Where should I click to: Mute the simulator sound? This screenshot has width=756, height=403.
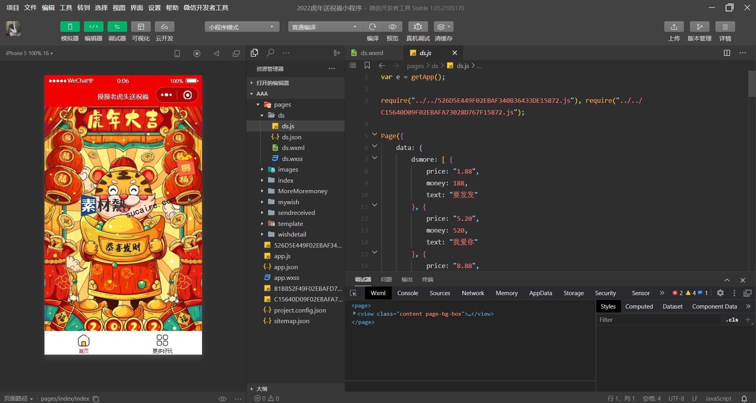coord(217,53)
